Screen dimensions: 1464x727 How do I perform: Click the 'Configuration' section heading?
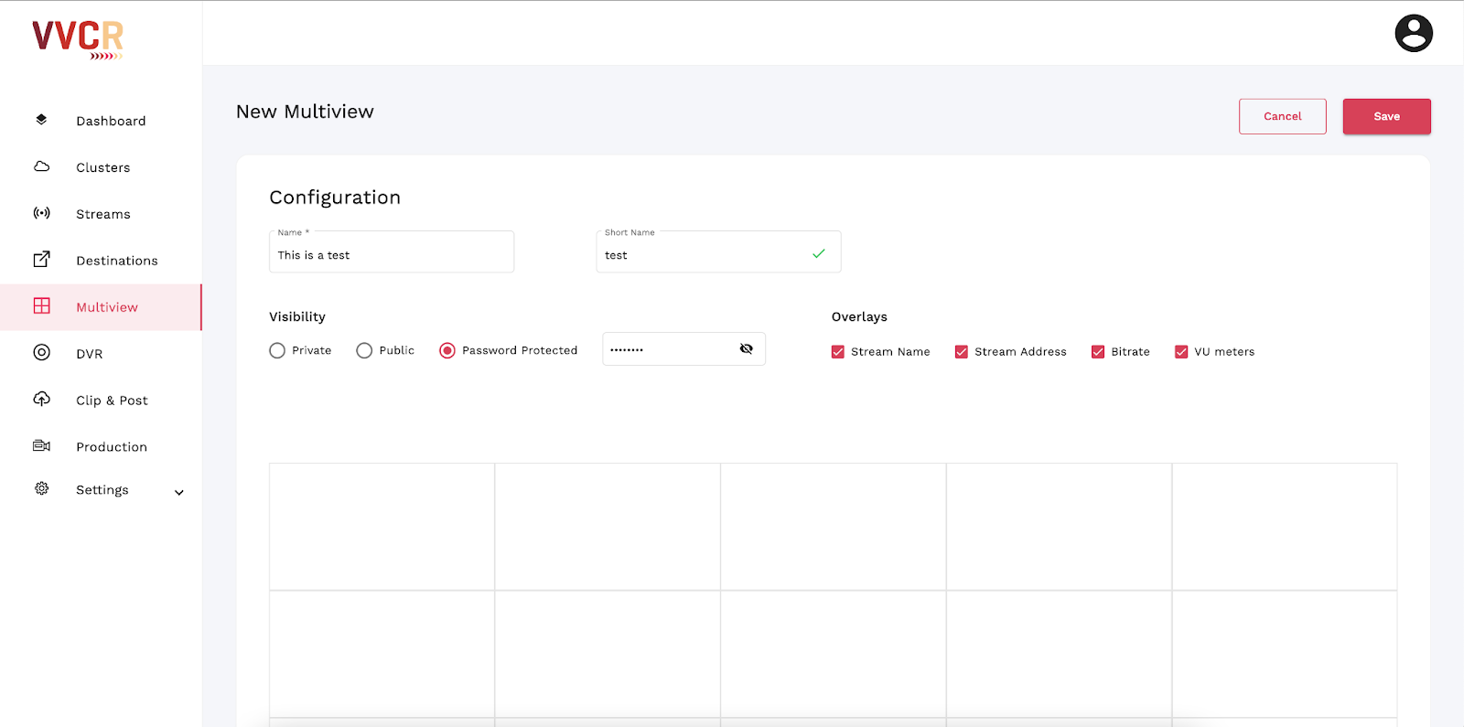pyautogui.click(x=335, y=198)
